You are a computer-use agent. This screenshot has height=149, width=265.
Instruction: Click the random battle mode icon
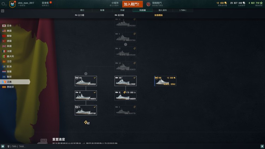[148, 4]
